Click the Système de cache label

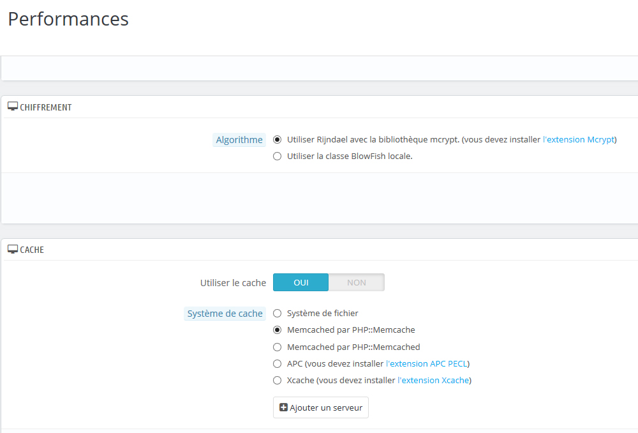click(x=225, y=314)
